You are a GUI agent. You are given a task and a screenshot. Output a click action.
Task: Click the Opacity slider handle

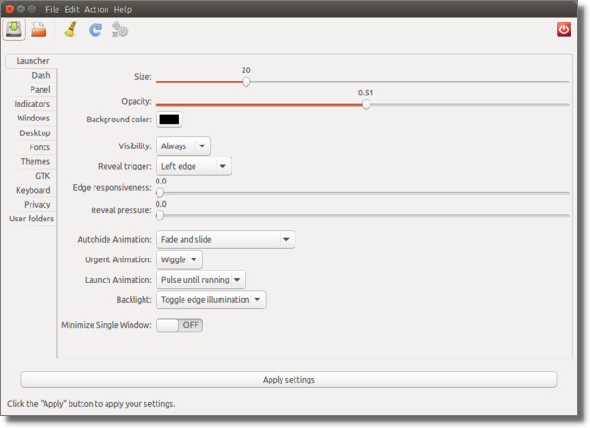pyautogui.click(x=366, y=105)
